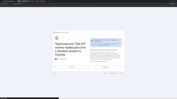Open a new tab with the plus icon
Image resolution: width=177 pixels, height=99 pixels.
click(x=52, y=1)
